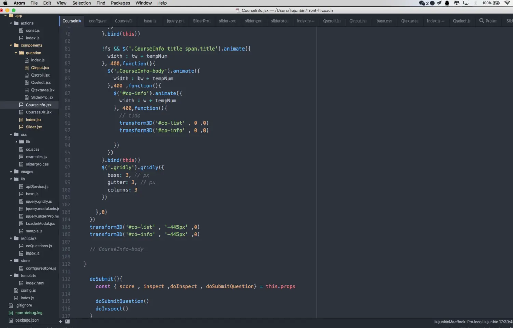The height and width of the screenshot is (328, 513).
Task: Collapse the store folder arrow
Action: pos(11,261)
